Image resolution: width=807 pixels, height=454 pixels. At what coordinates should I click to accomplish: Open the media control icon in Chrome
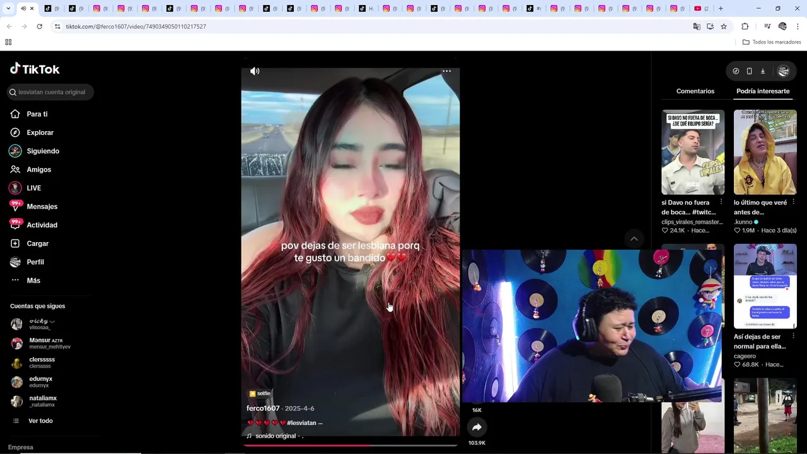767,26
